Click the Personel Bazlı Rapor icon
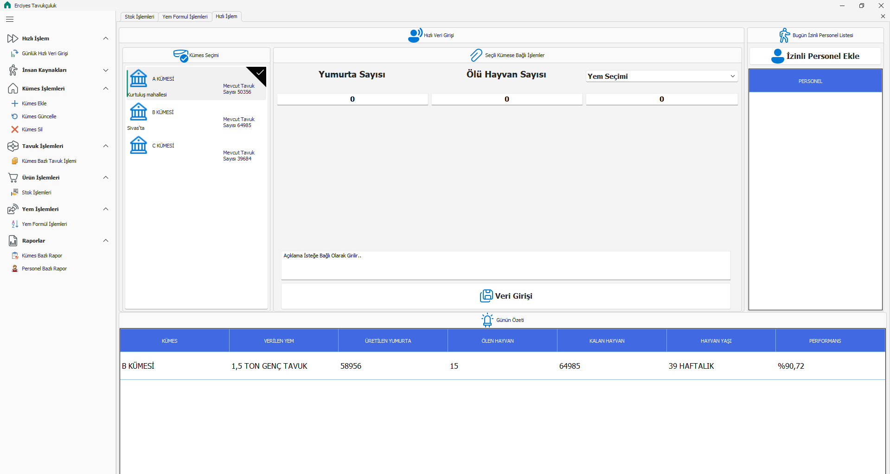The width and height of the screenshot is (890, 474). [x=15, y=269]
